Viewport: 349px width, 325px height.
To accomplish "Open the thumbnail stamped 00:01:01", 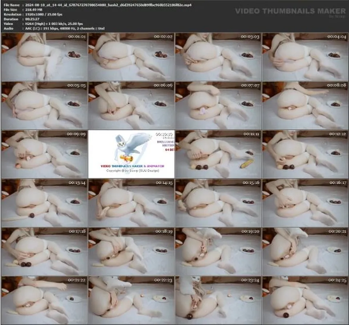I will (x=44, y=57).
